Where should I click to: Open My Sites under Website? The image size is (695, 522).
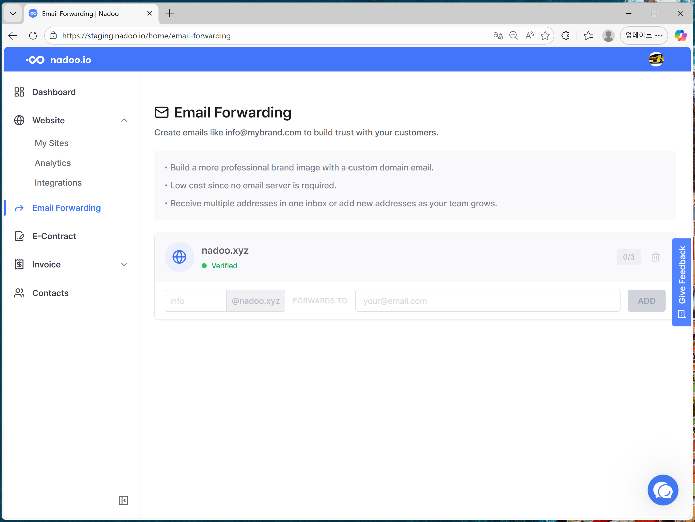(x=52, y=143)
